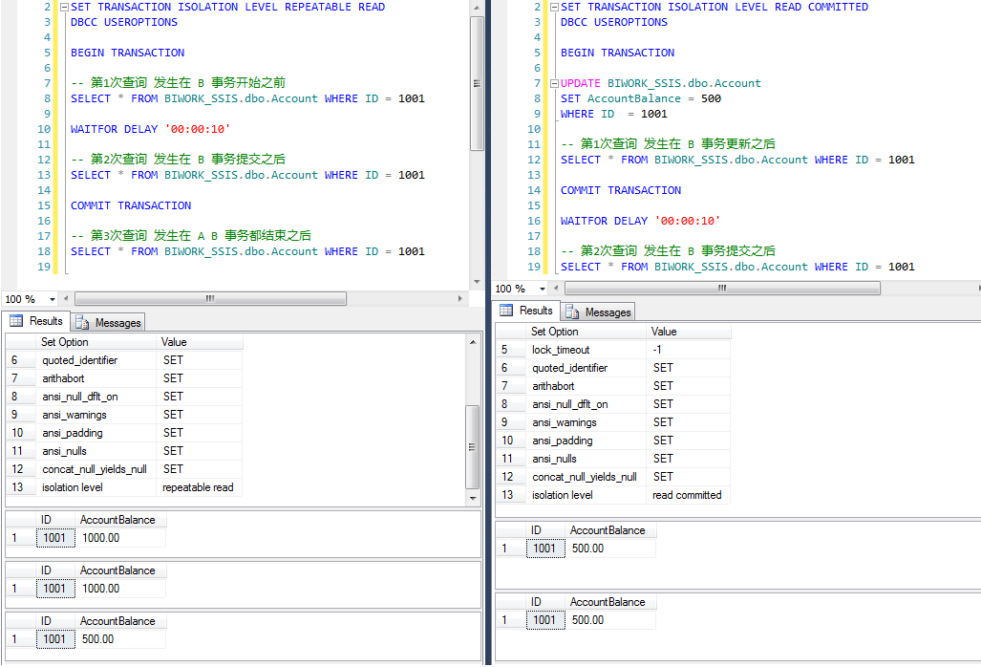This screenshot has width=981, height=667.
Task: Click AccountBalance header in right first result set
Action: pos(610,530)
